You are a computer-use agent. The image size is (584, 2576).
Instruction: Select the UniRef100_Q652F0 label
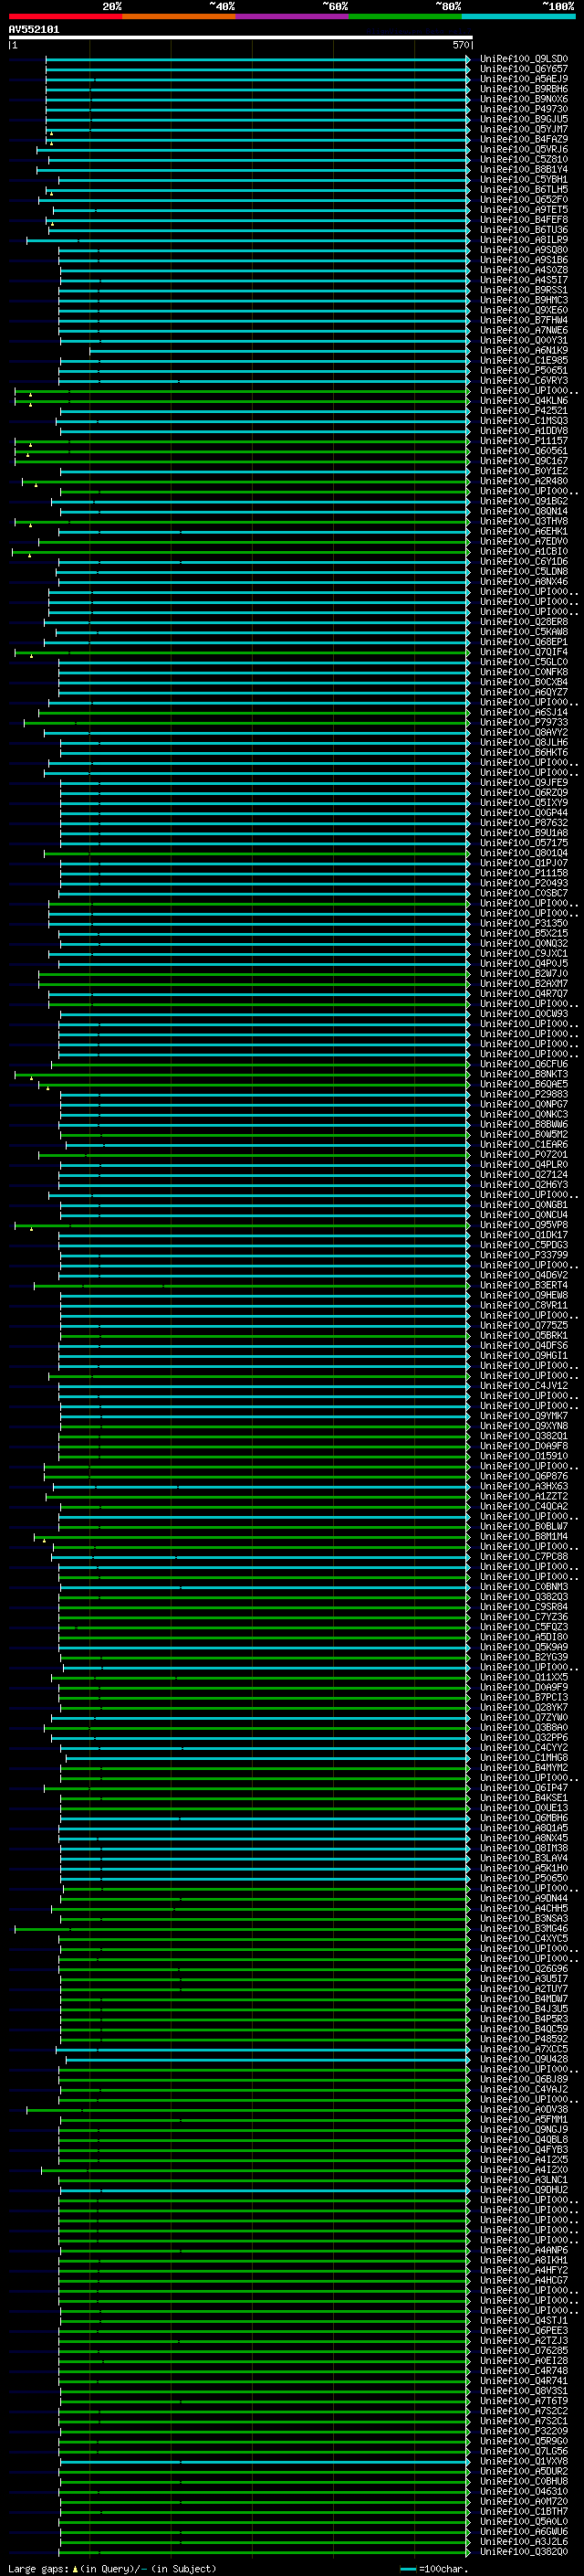(x=523, y=200)
